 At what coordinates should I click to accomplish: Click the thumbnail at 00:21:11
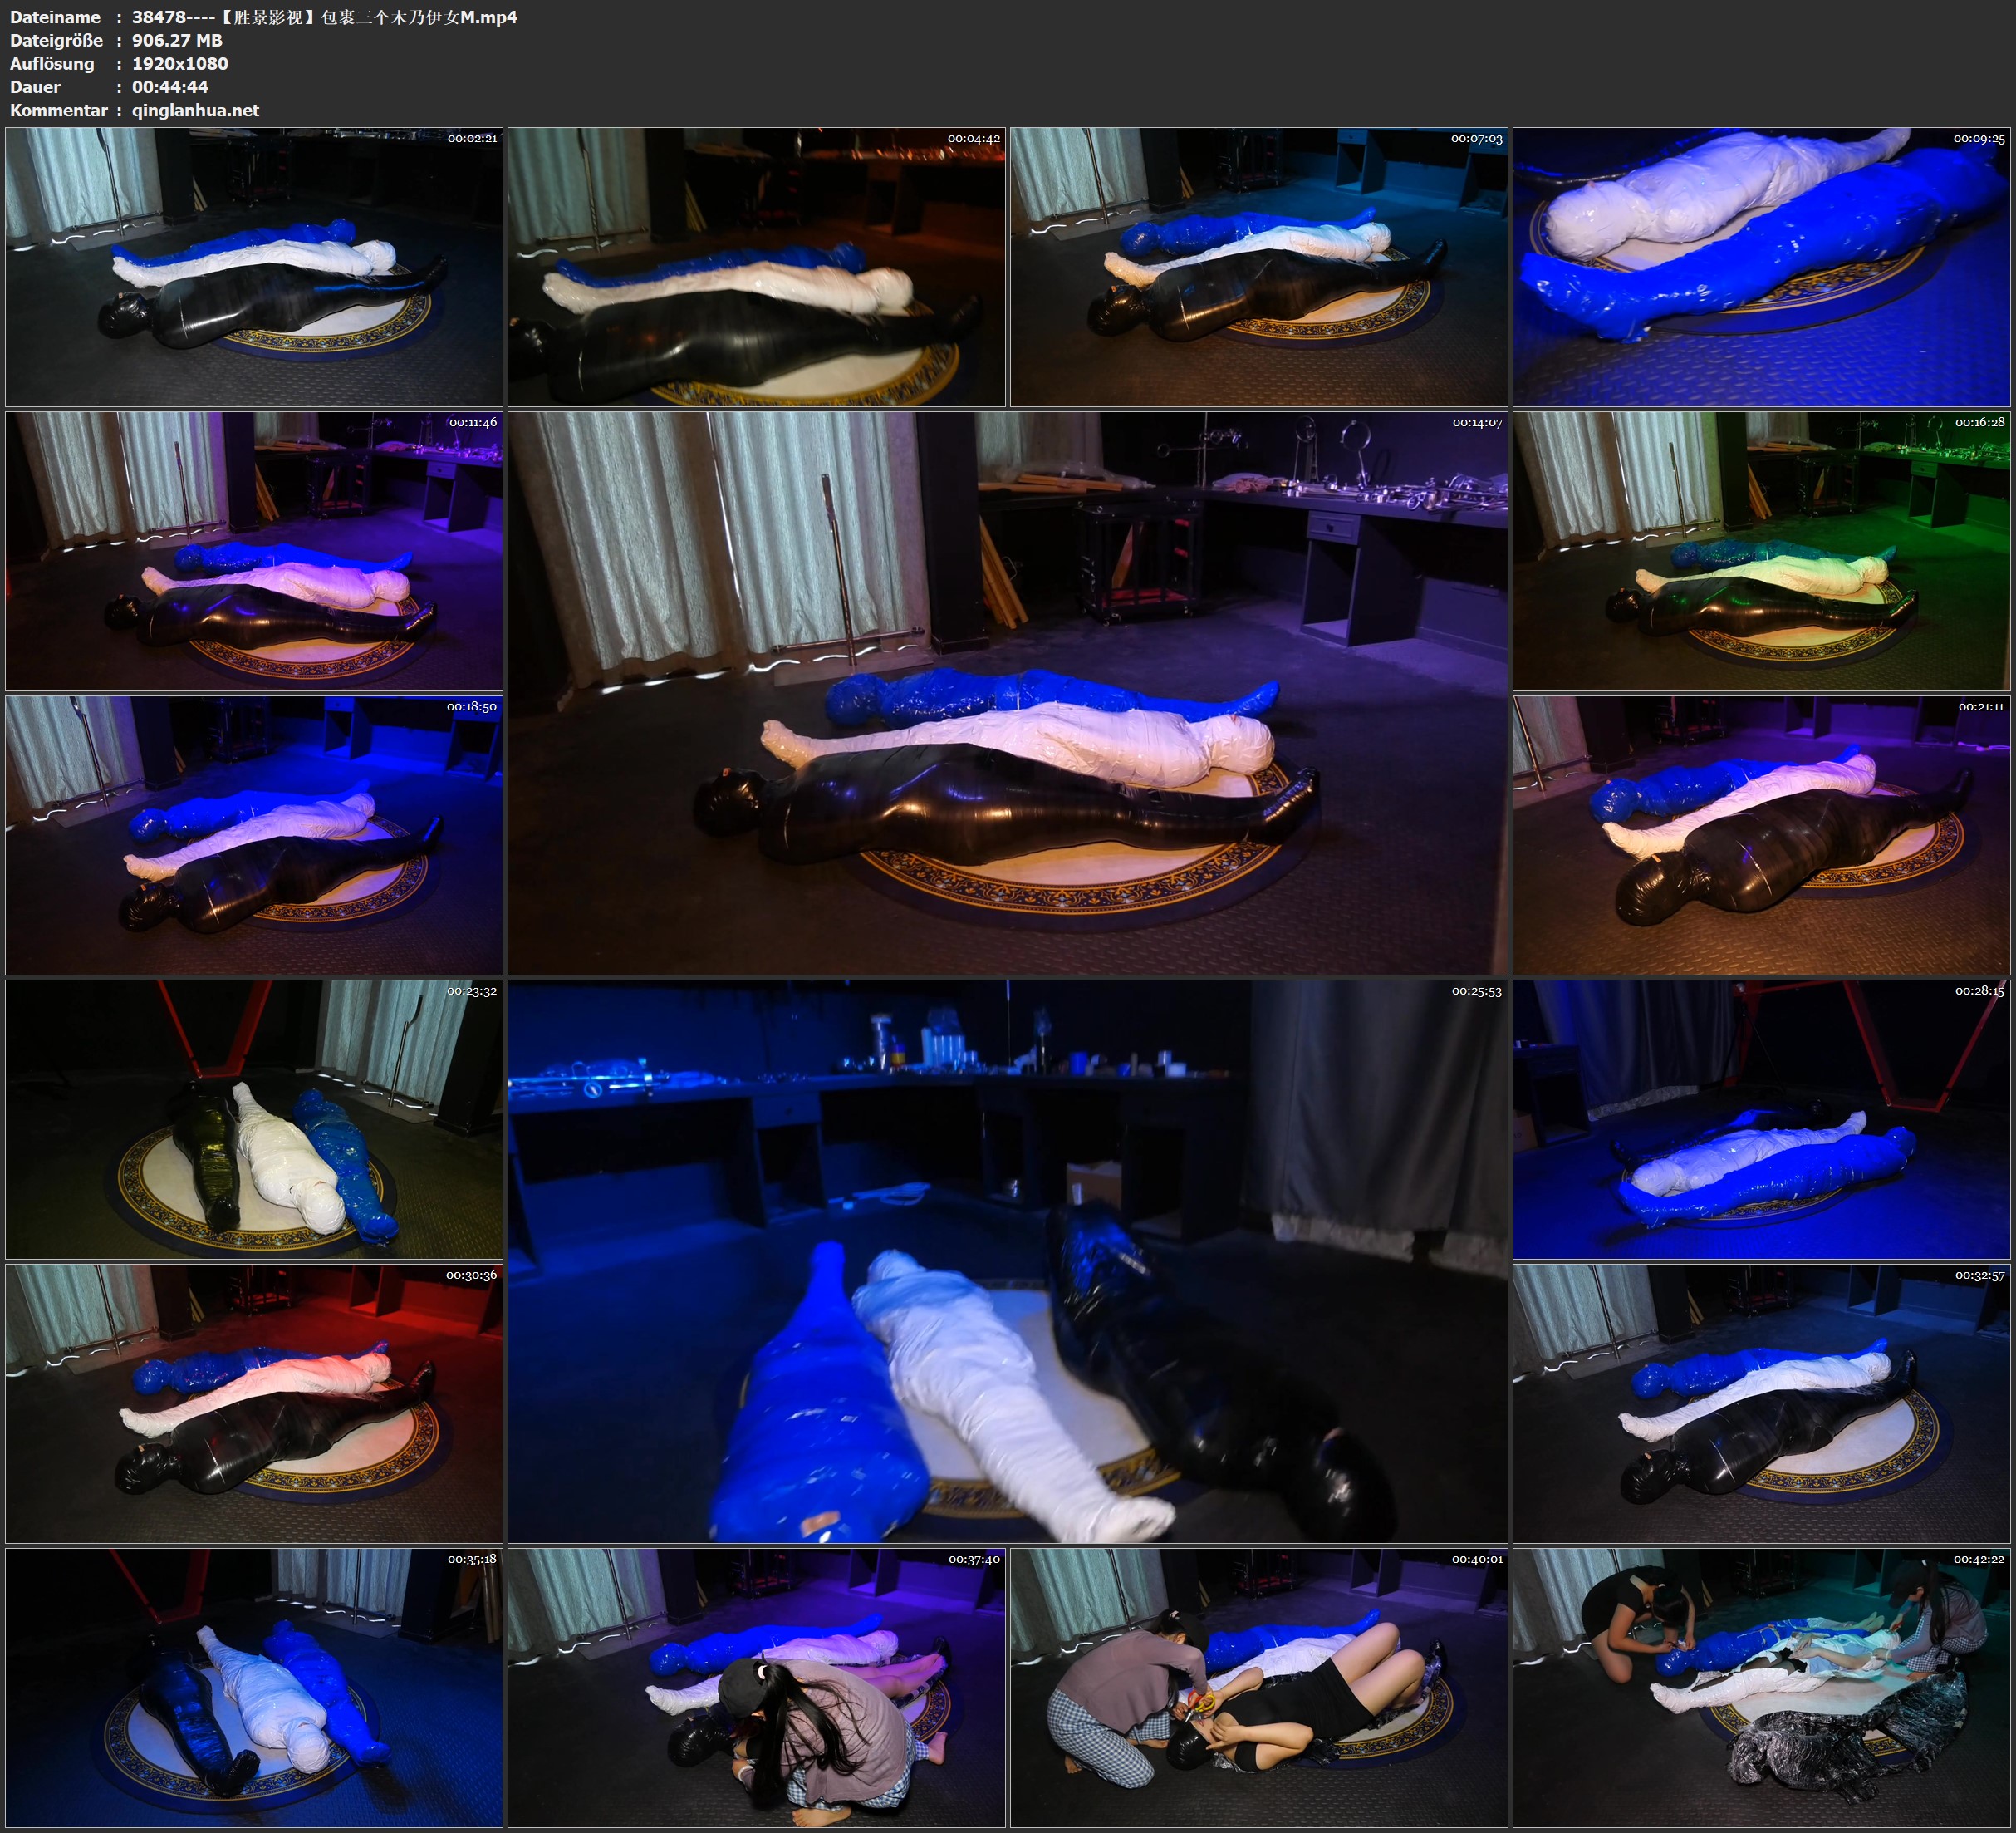(x=1761, y=834)
